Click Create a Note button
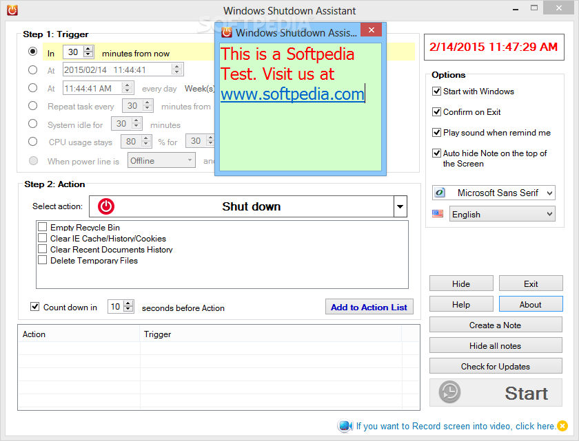This screenshot has height=441, width=579. point(496,325)
